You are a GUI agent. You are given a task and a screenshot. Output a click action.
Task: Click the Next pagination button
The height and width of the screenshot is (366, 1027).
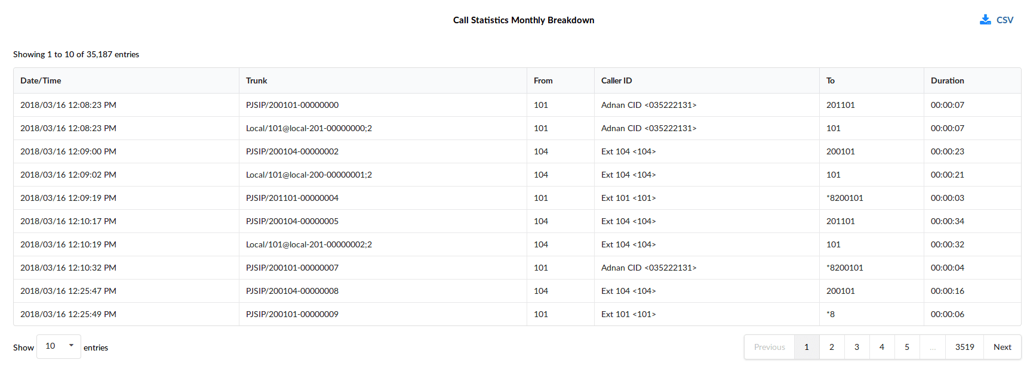coord(1003,347)
